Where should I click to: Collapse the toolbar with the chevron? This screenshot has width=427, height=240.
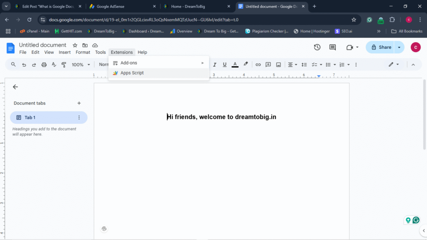click(413, 65)
